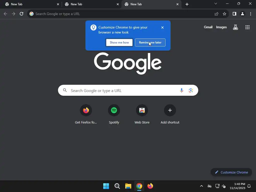This screenshot has width=256, height=192.
Task: Click the share this page icon
Action: click(216, 14)
